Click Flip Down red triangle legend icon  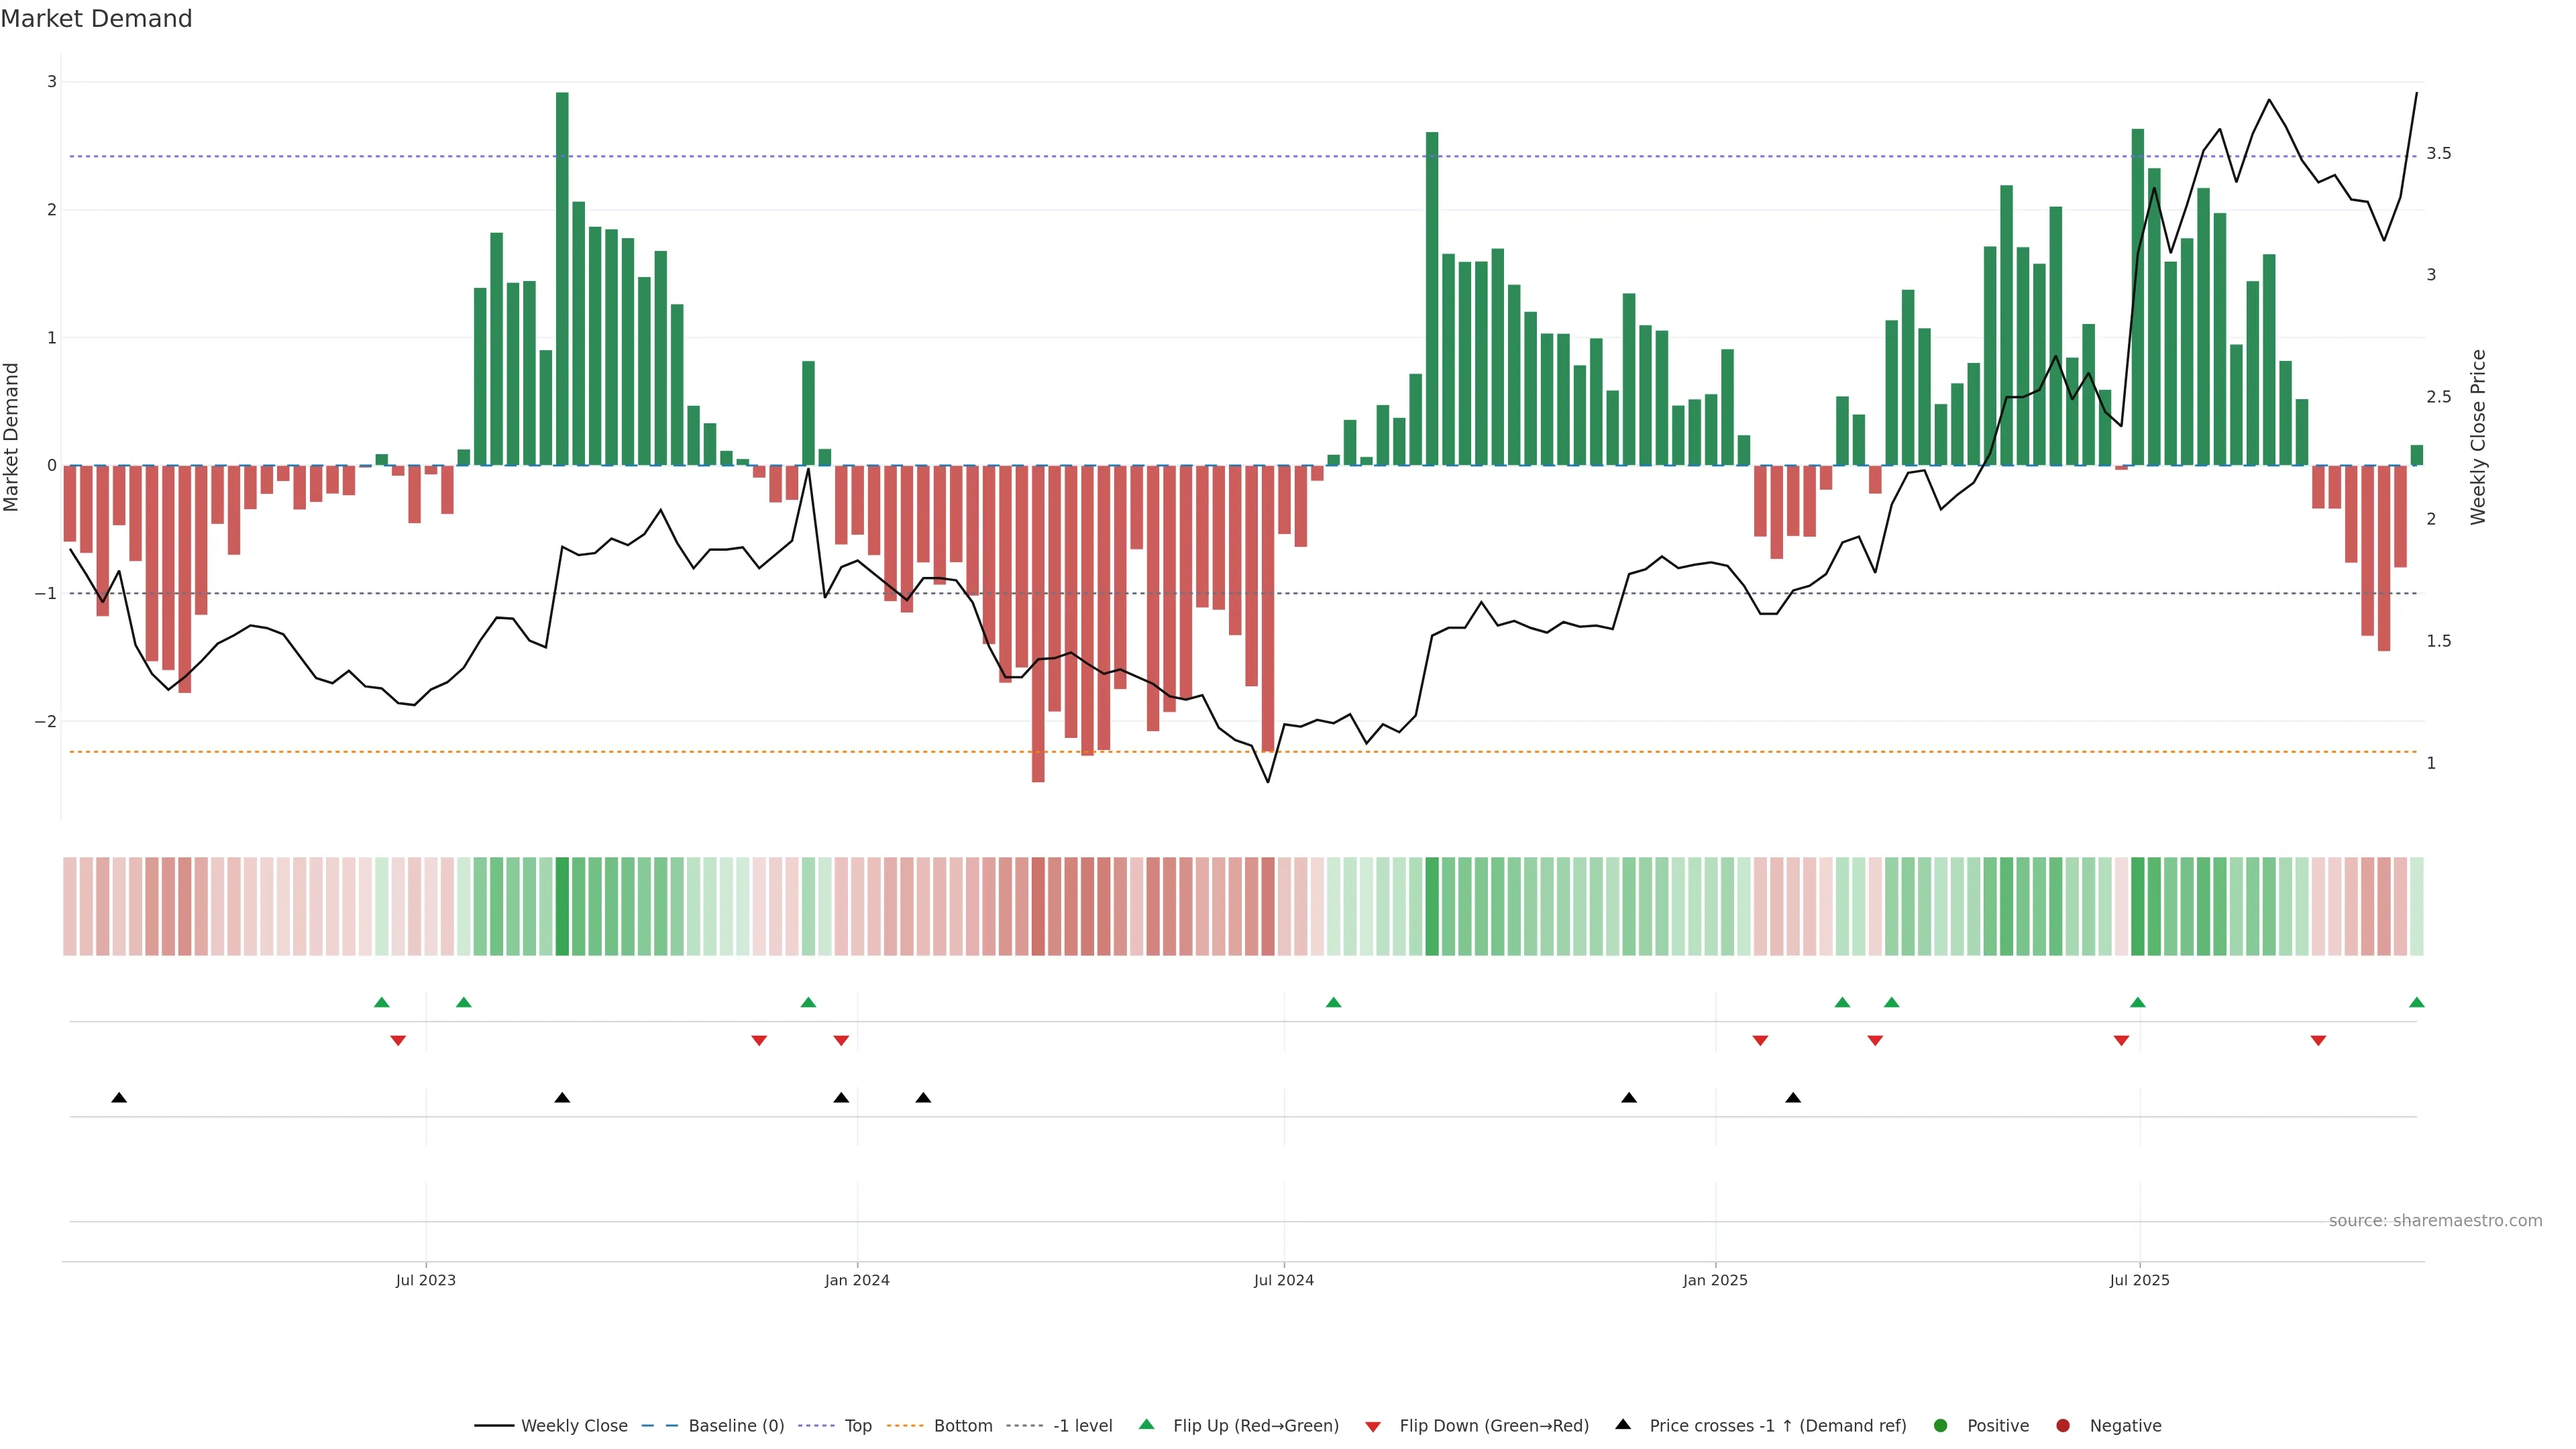1373,1427
